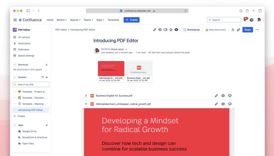This screenshot has height=156, width=274.
Task: Click the Confluence logo
Action: (30, 20)
